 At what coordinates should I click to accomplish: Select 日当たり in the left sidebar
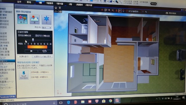(x=7, y=61)
